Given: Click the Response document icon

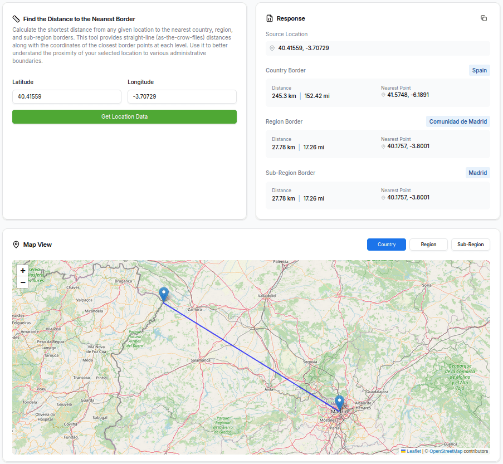Looking at the screenshot, I should [x=270, y=18].
